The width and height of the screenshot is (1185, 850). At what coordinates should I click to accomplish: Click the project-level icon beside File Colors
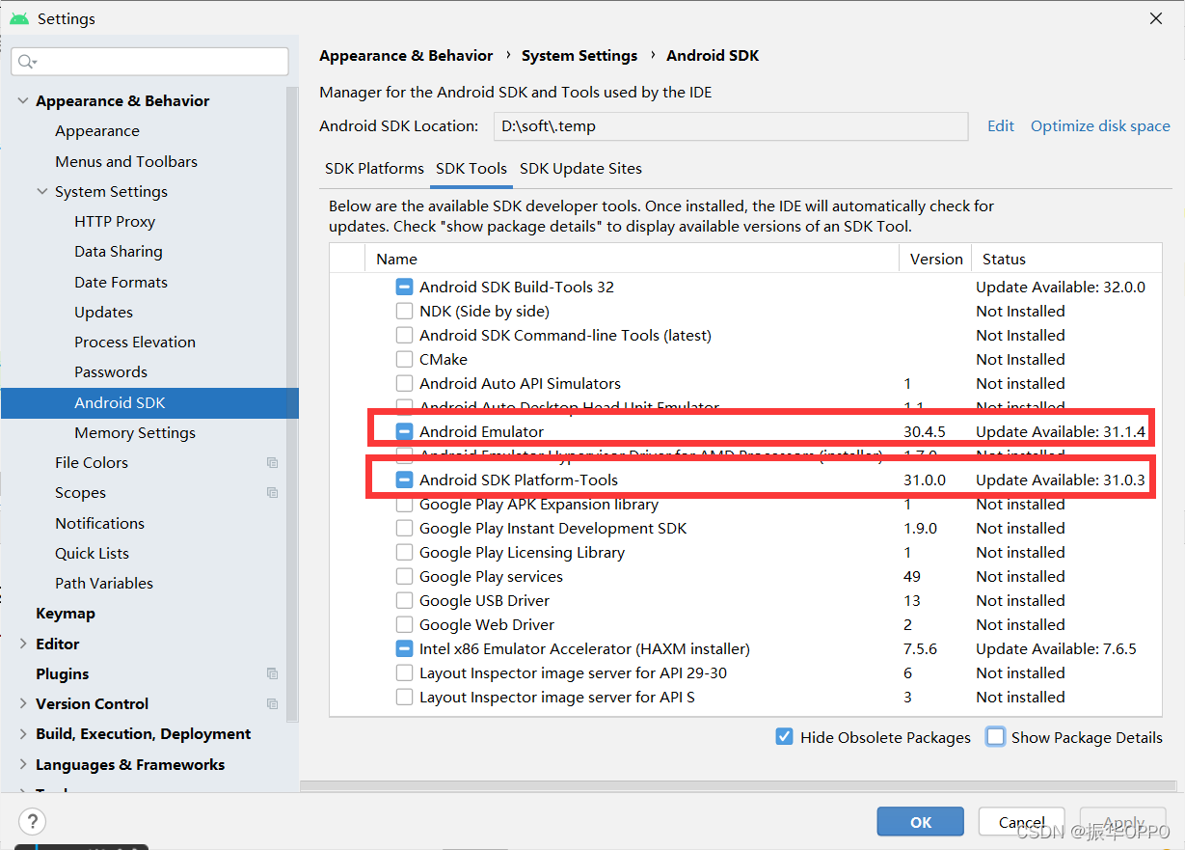[x=273, y=463]
